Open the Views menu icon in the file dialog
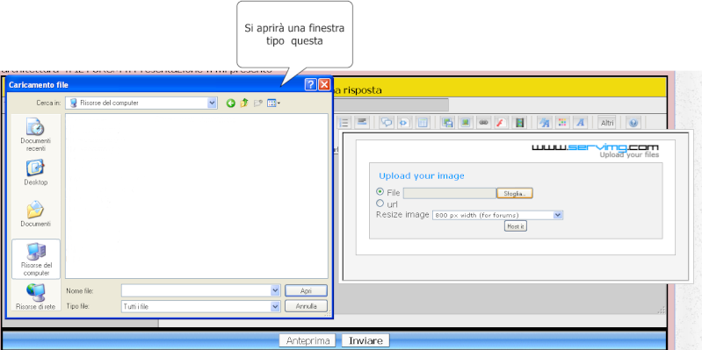 tap(273, 104)
